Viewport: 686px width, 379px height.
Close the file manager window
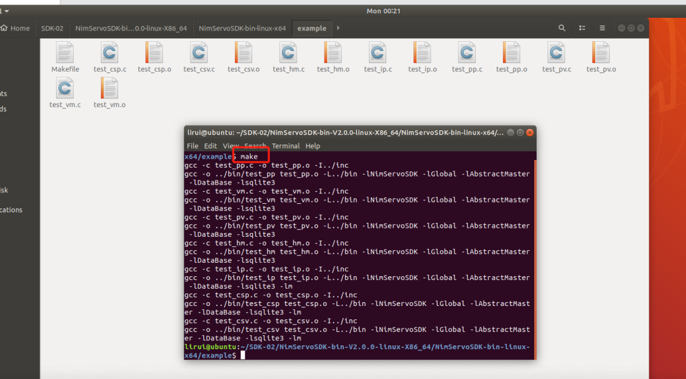click(x=640, y=28)
